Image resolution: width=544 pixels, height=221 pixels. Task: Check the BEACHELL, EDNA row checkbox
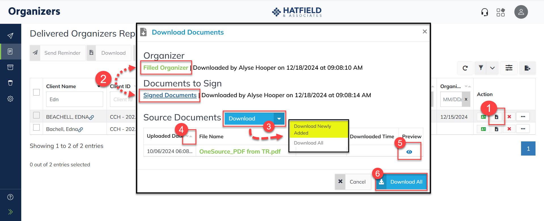[x=36, y=115]
